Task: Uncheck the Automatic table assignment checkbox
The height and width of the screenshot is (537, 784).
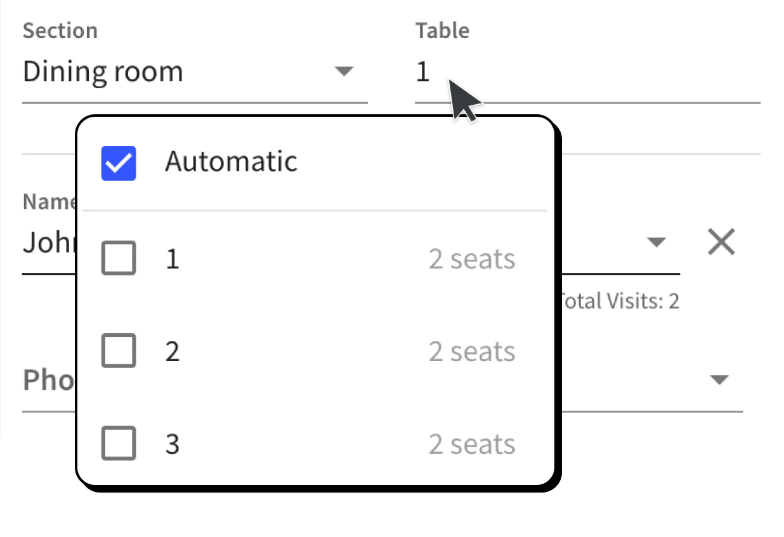Action: click(x=119, y=162)
